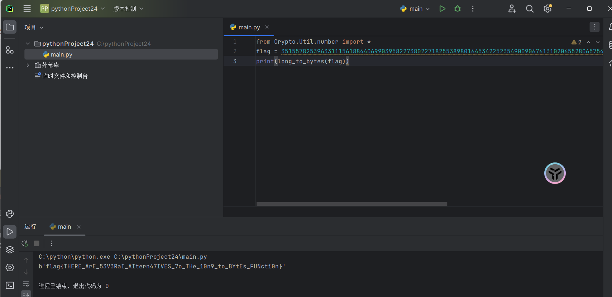Image resolution: width=612 pixels, height=297 pixels.
Task: Go to previous highlighted problem arrow
Action: point(588,42)
